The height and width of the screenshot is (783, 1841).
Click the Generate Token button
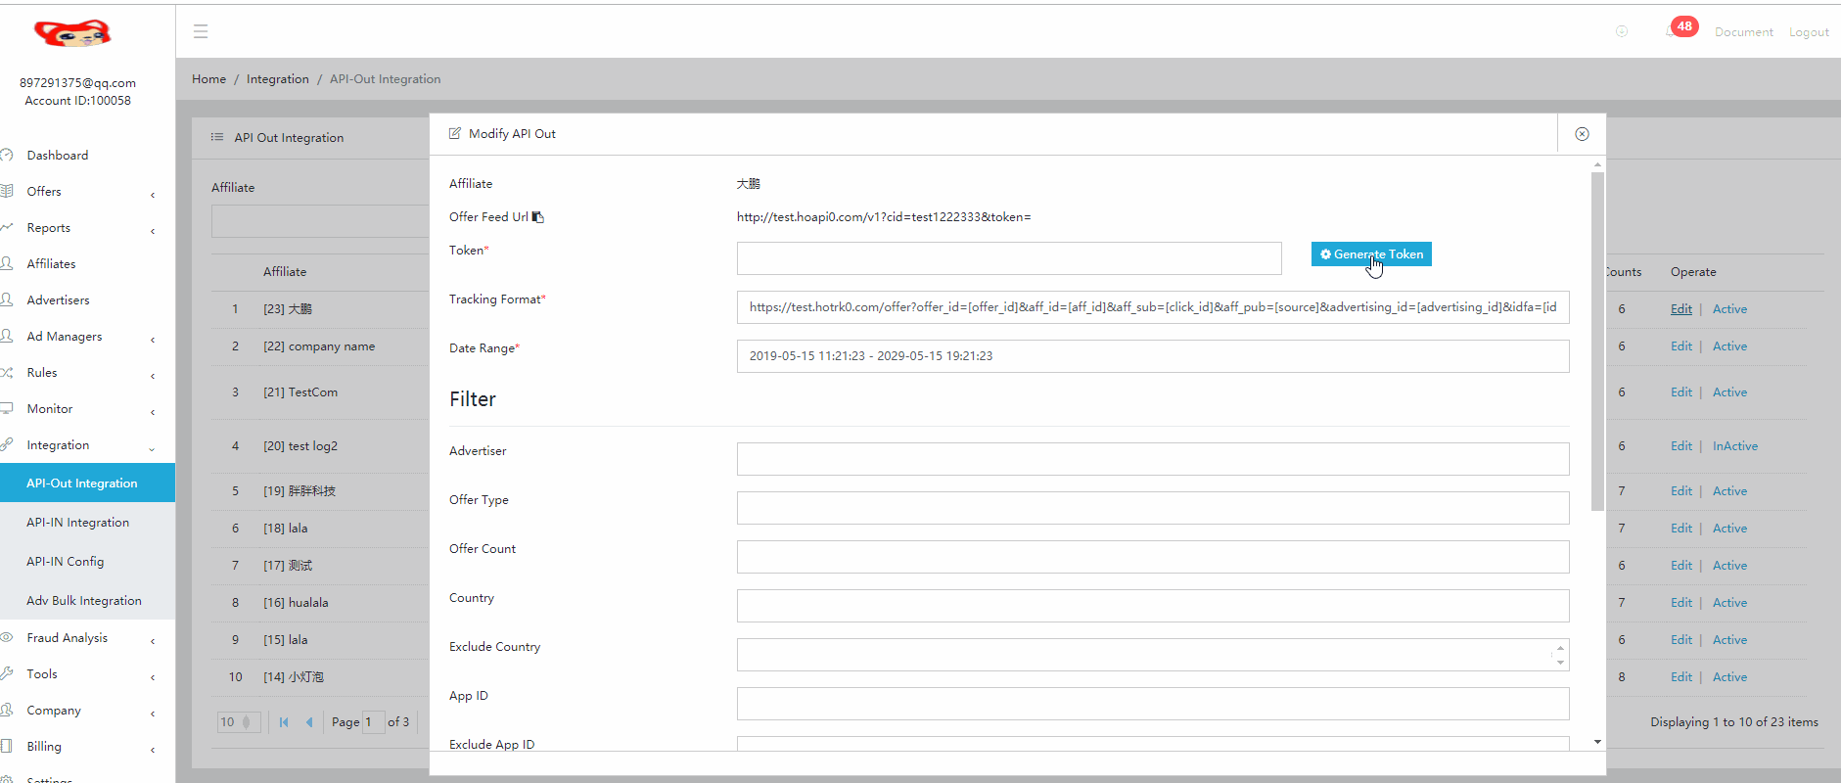pos(1370,254)
